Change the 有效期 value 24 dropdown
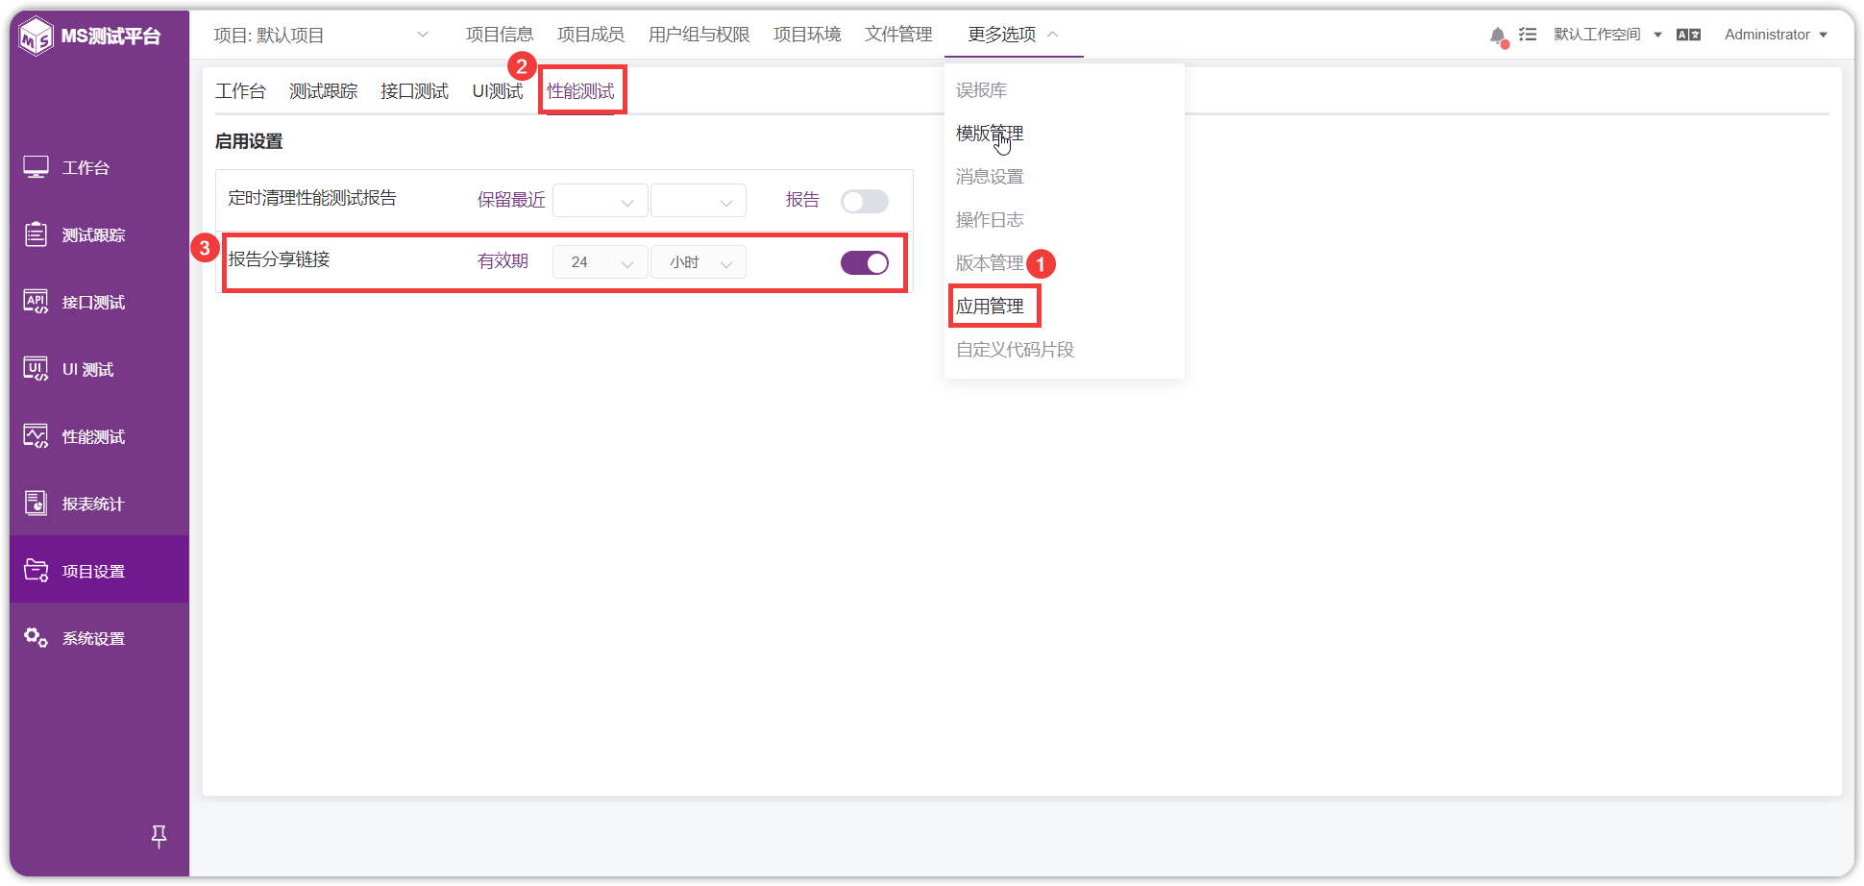The image size is (1864, 886). click(600, 262)
